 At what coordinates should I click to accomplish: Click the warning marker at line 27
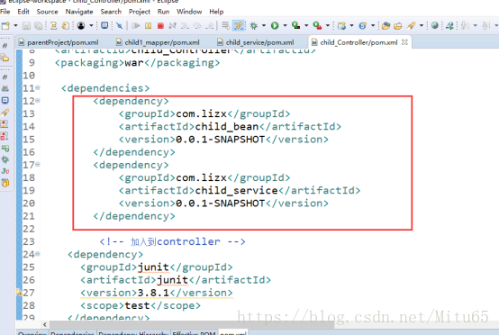(19, 292)
